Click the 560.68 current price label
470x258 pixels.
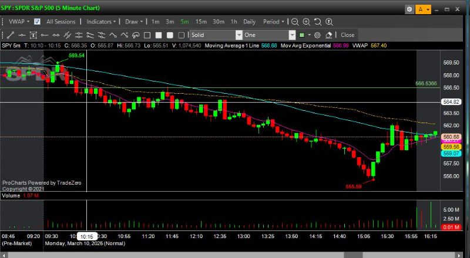click(451, 137)
